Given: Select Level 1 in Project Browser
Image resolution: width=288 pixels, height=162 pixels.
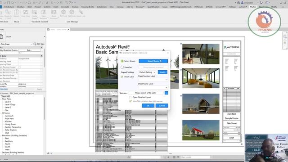Looking at the screenshot, I should click(8, 102).
